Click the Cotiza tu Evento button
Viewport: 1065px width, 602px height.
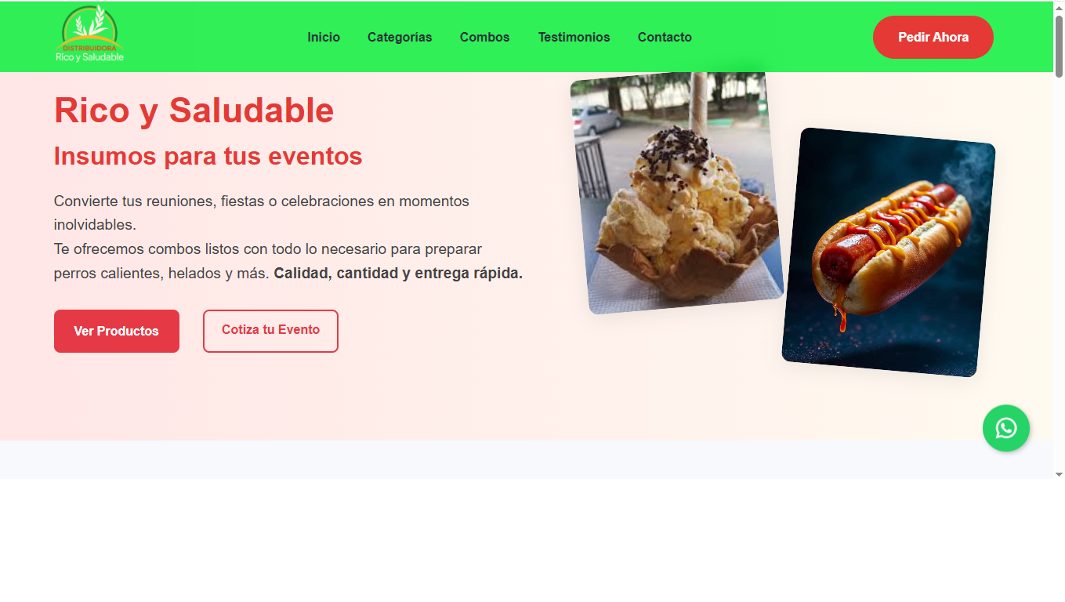click(x=270, y=331)
